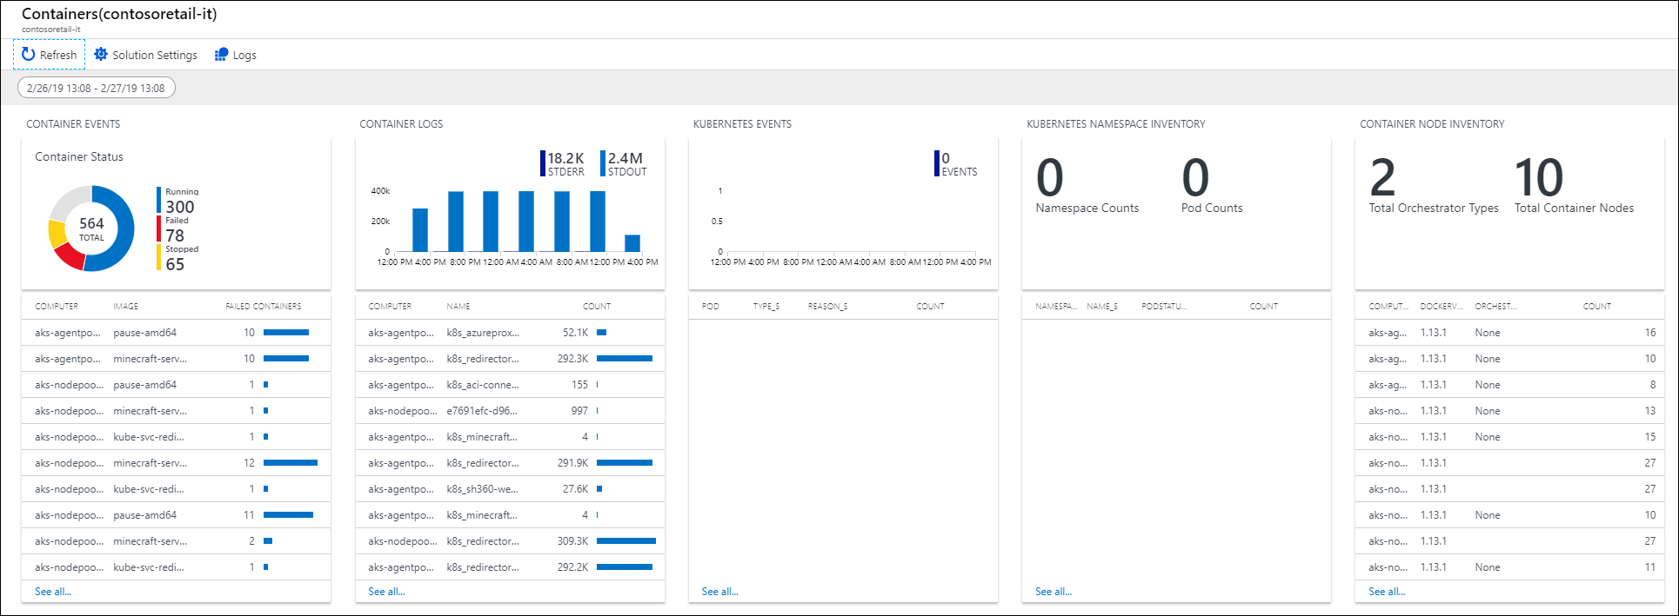Click TYPE_S column header
The image size is (1679, 616).
(x=766, y=307)
